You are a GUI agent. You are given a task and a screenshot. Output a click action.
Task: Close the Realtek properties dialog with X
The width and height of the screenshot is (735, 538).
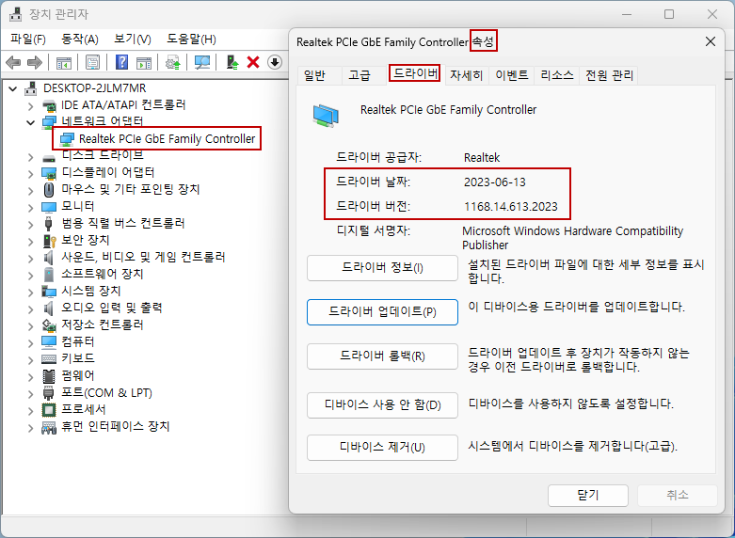click(x=711, y=41)
